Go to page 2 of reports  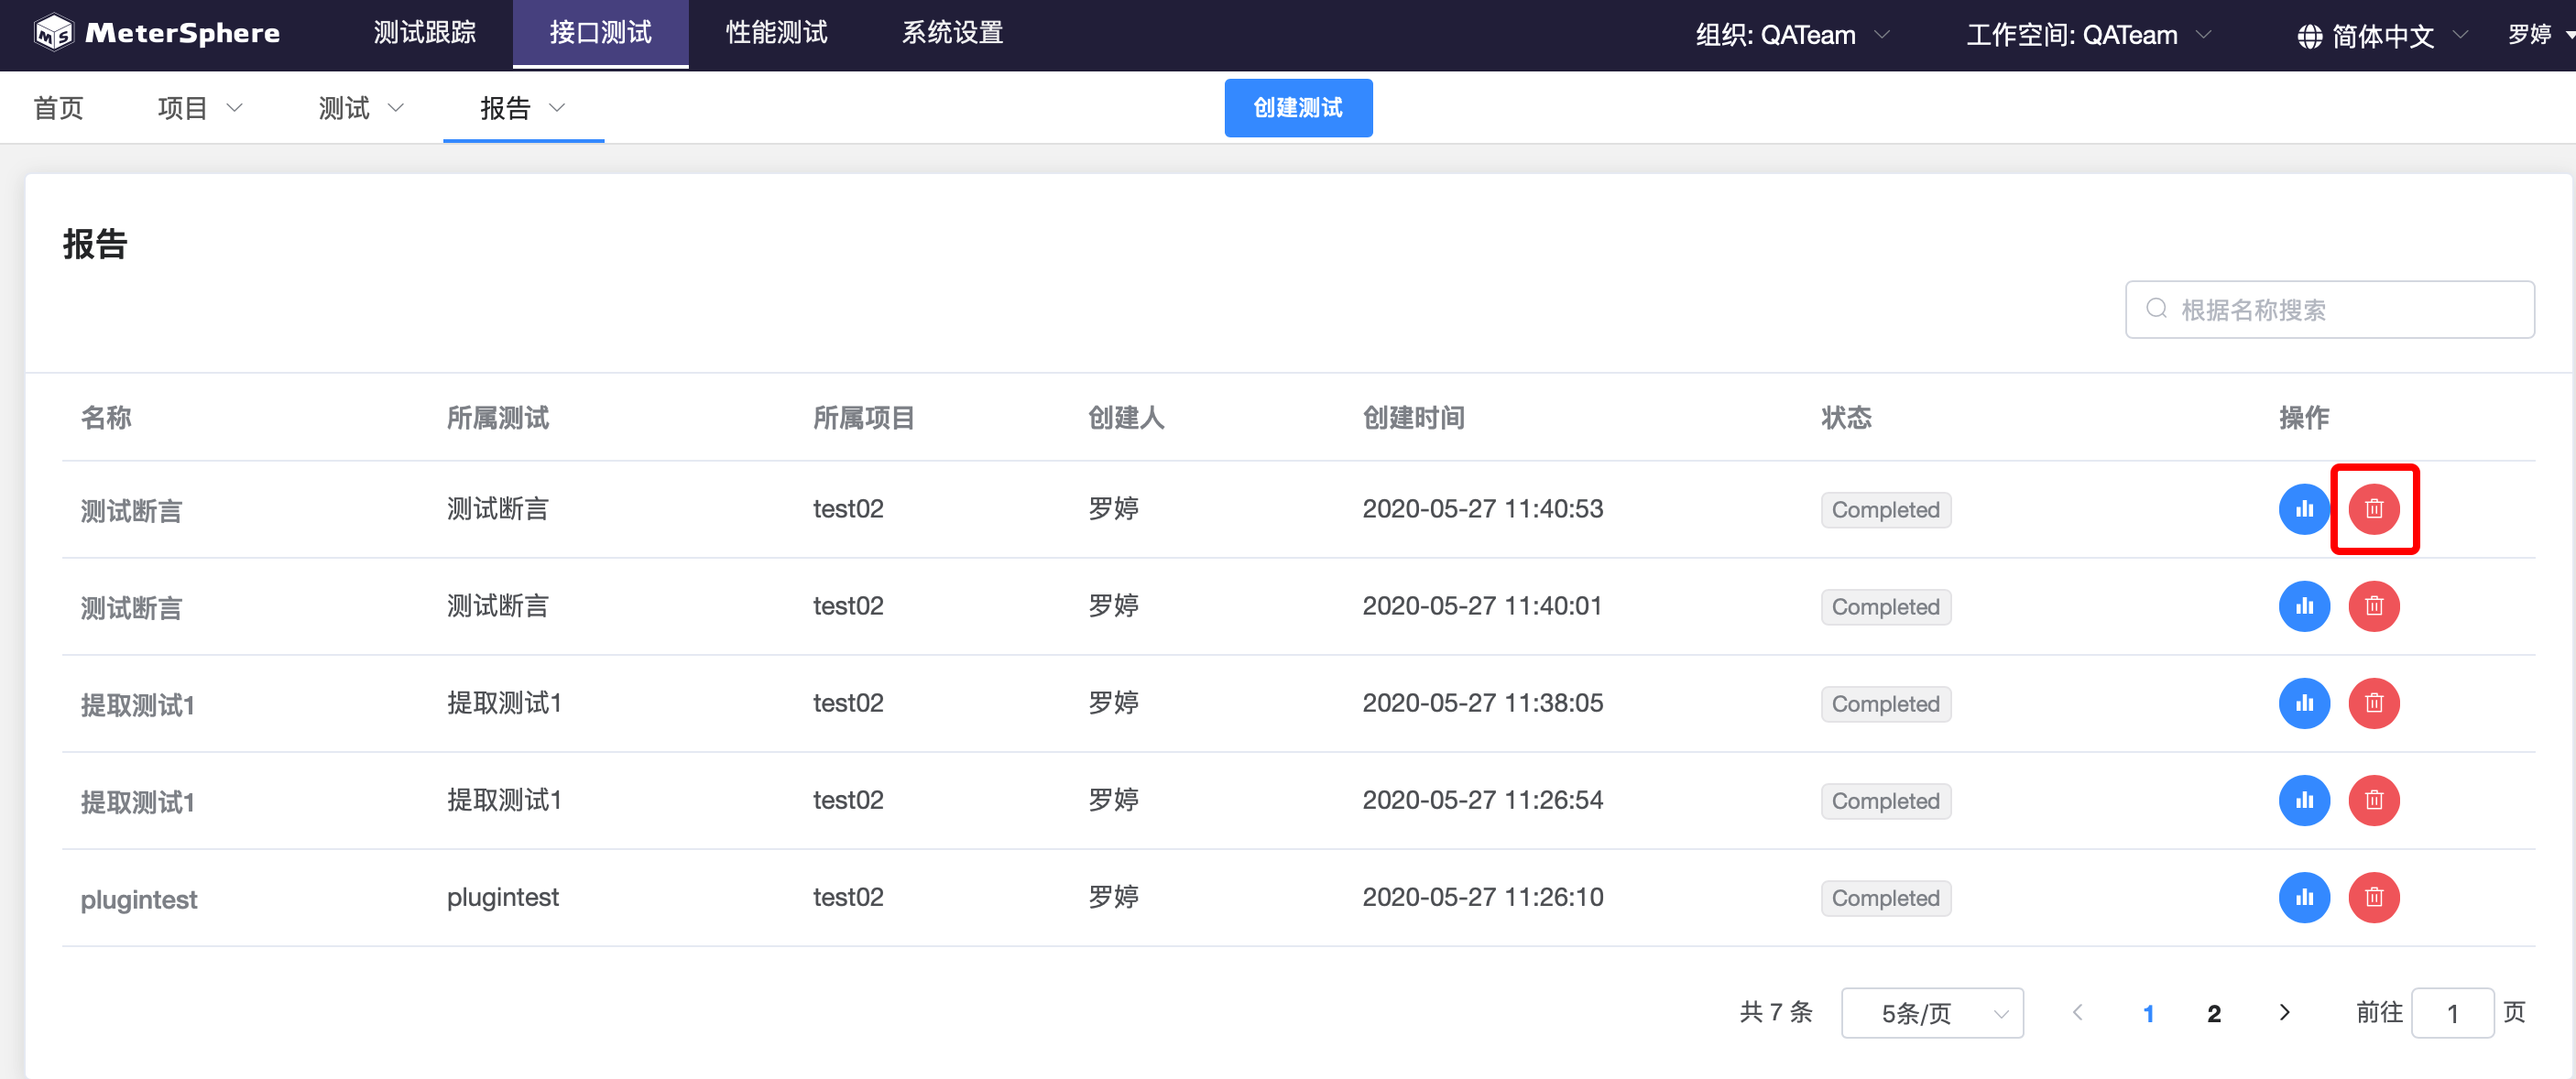pos(2213,1013)
